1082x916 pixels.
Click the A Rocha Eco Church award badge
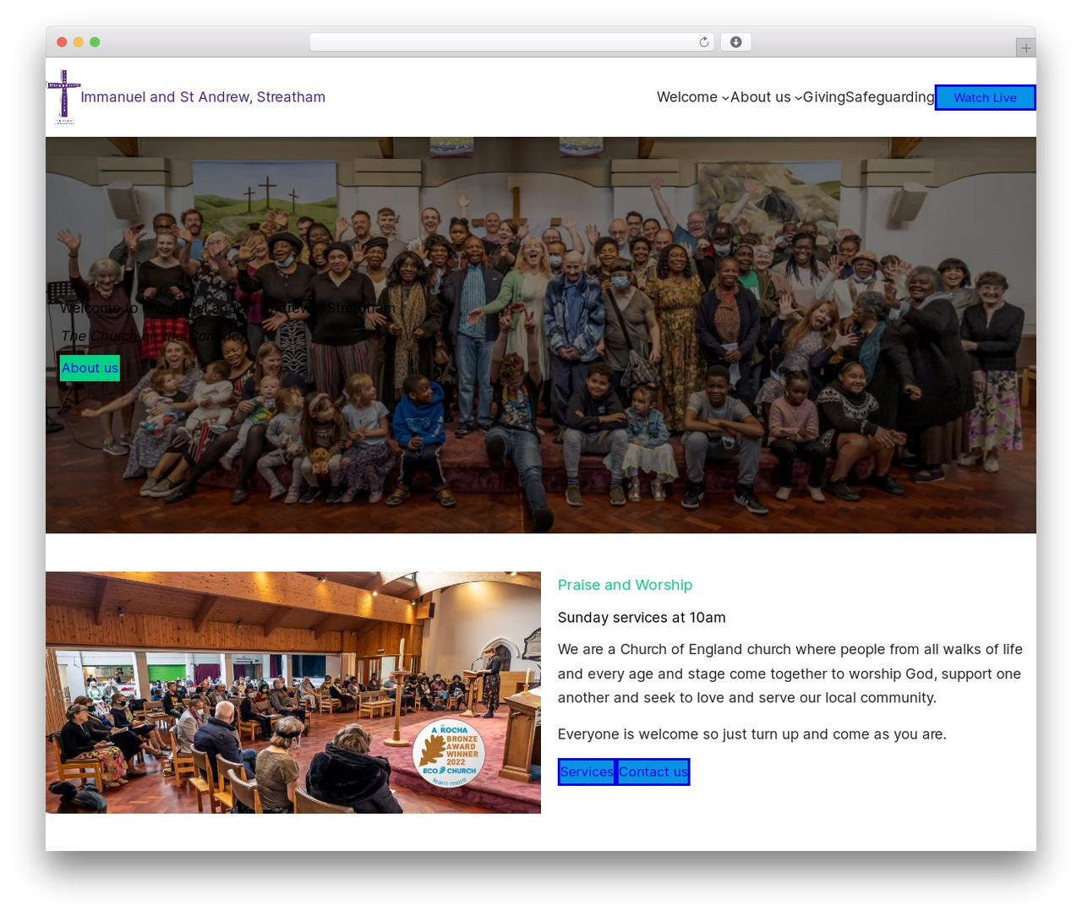[449, 753]
